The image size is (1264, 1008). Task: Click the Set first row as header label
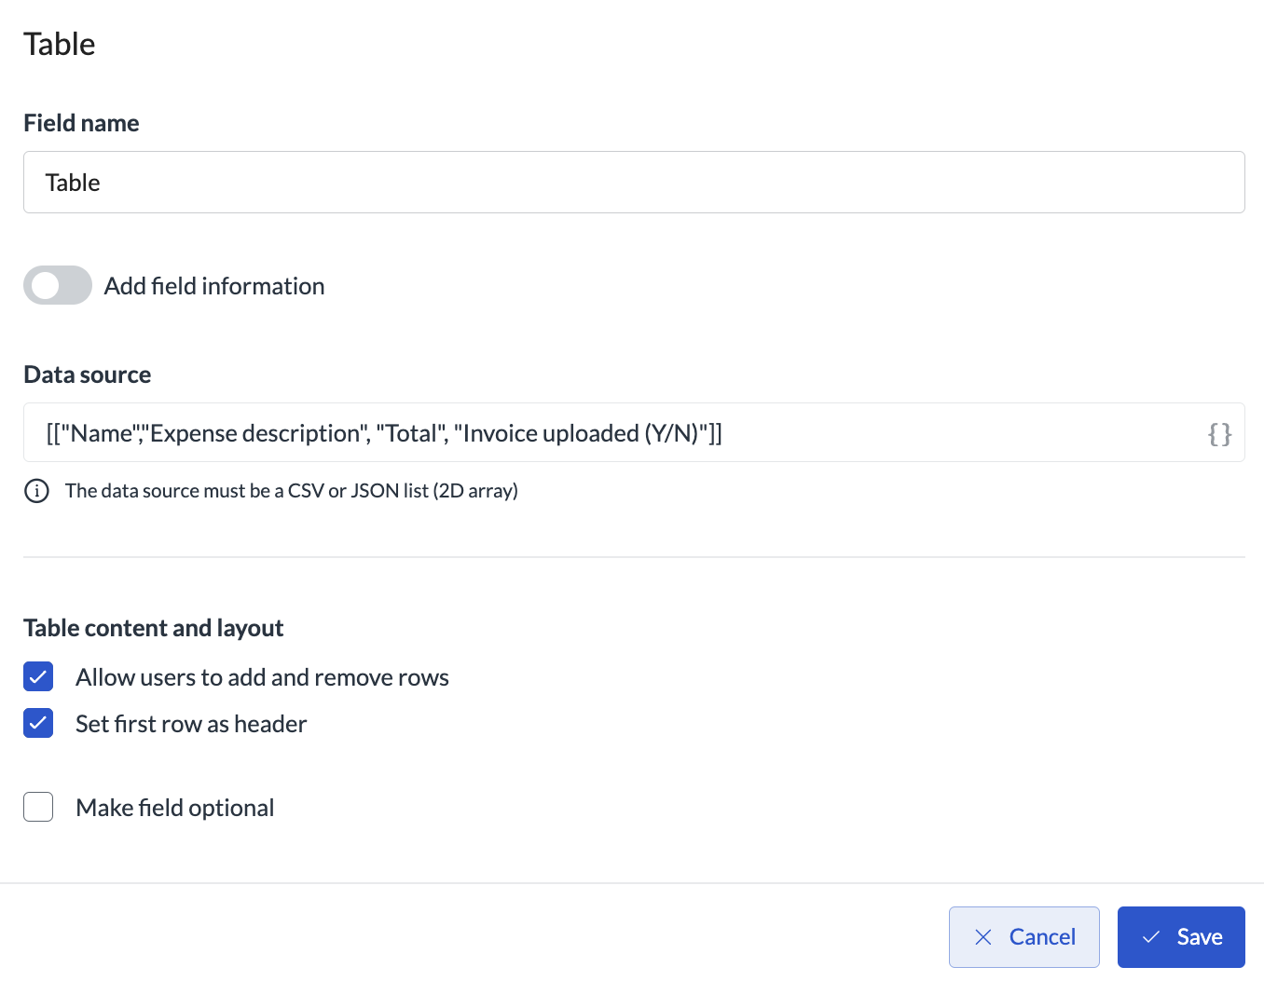[191, 724]
